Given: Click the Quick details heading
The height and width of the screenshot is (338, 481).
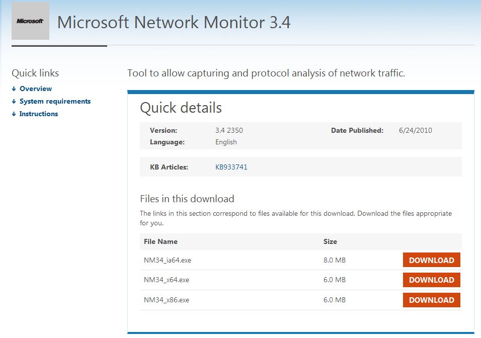Looking at the screenshot, I should pos(181,108).
